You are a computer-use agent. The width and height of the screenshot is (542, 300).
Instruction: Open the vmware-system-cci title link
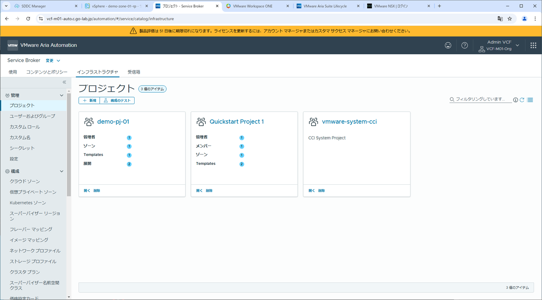point(349,122)
